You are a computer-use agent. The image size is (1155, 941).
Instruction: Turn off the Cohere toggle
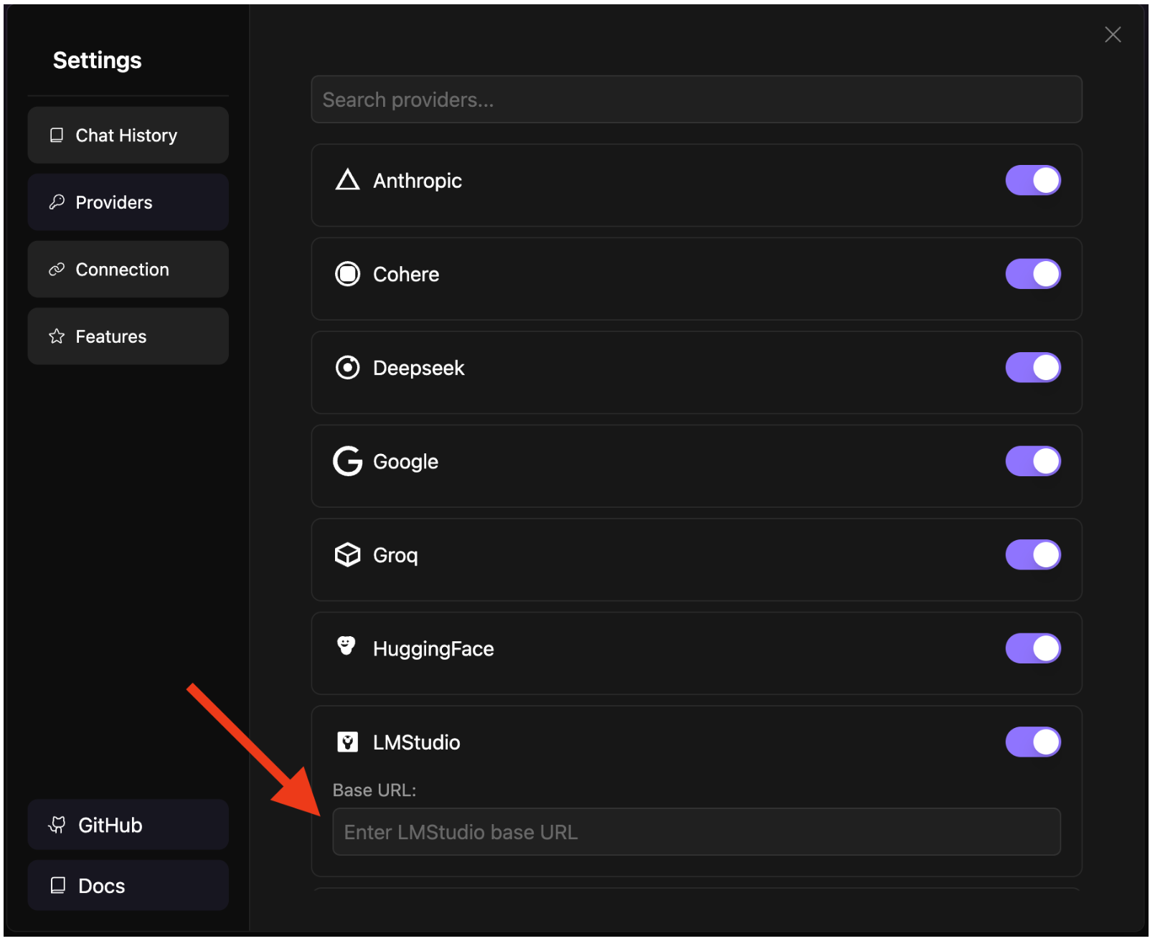(1032, 274)
